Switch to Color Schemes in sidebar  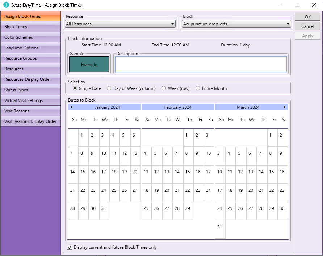[30, 37]
